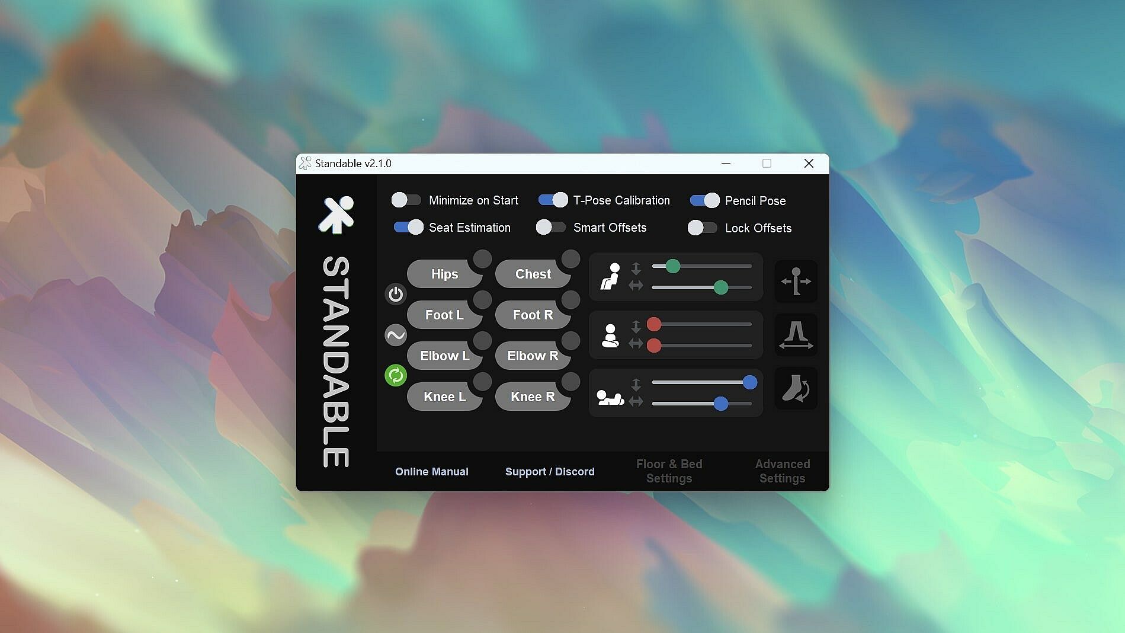Click the chair pose horizontal slider handle

[721, 287]
